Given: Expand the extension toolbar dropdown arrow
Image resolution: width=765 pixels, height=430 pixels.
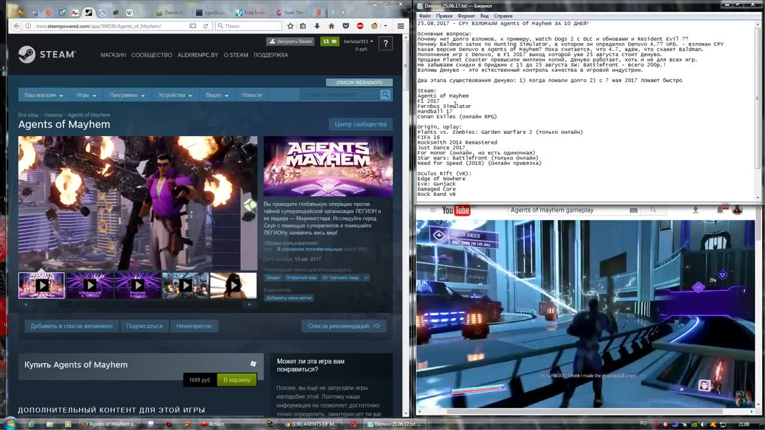Looking at the screenshot, I should [x=387, y=26].
